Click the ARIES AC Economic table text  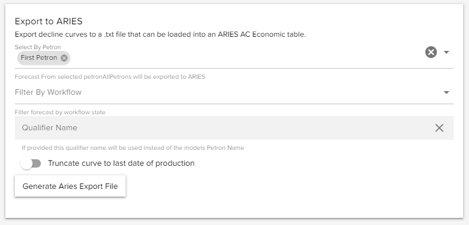pos(261,34)
